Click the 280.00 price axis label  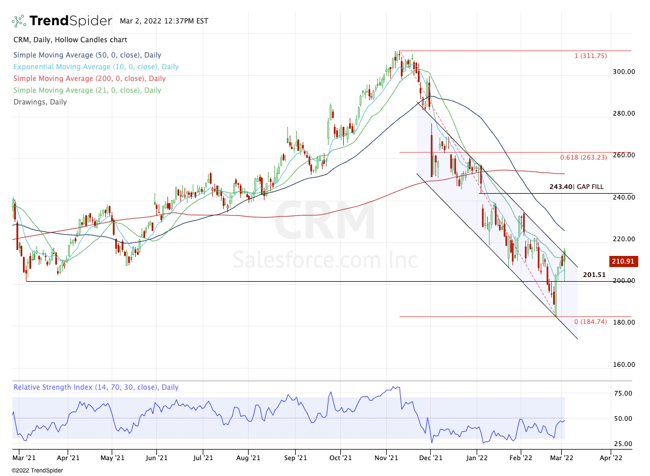624,113
